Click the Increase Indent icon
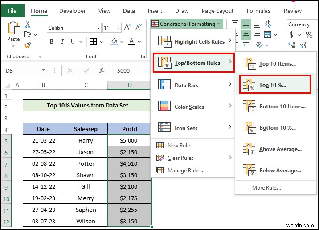 coord(246,45)
